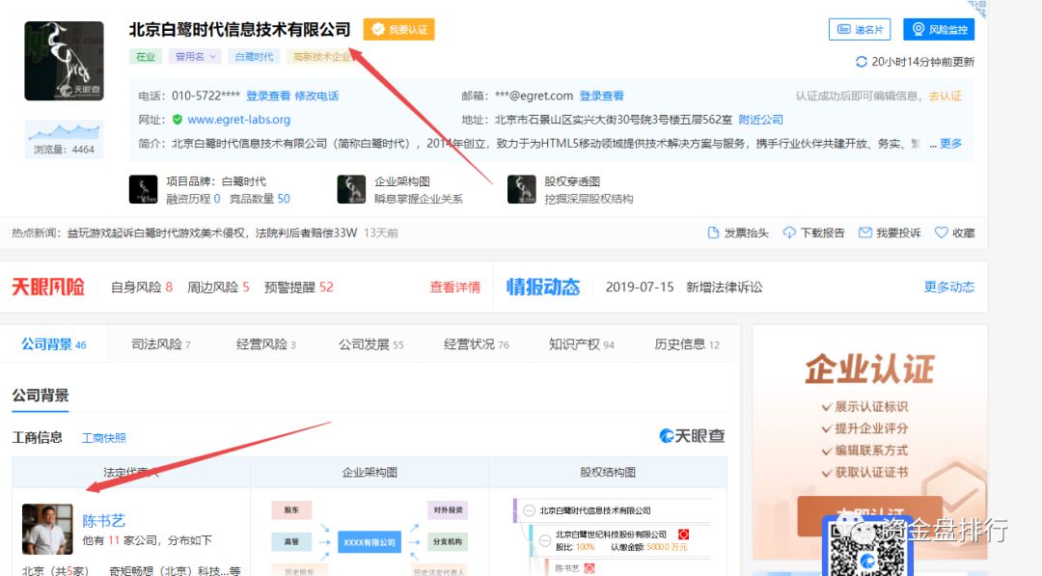Switch to the 经营状况 tab
The height and width of the screenshot is (576, 1042).
tap(476, 344)
